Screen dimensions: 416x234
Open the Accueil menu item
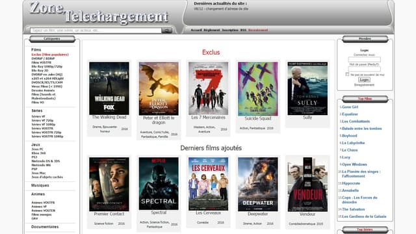click(x=196, y=31)
